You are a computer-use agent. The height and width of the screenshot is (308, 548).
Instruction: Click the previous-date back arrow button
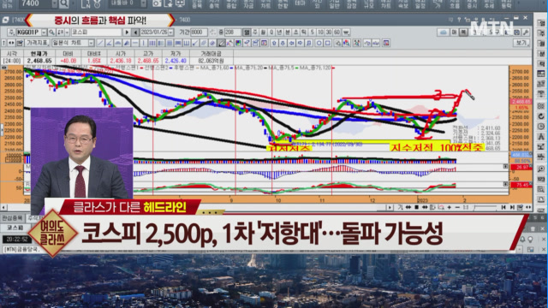(x=135, y=33)
